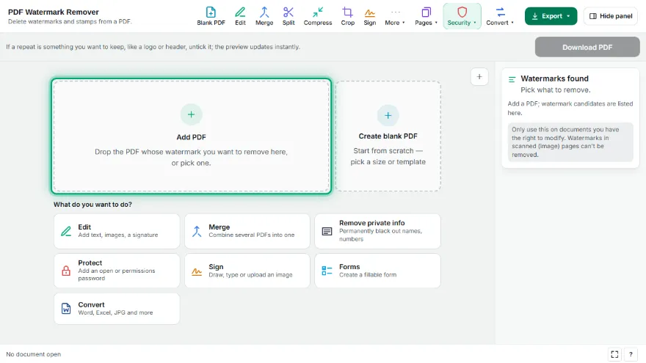Select the Create blank PDF card

pyautogui.click(x=388, y=136)
